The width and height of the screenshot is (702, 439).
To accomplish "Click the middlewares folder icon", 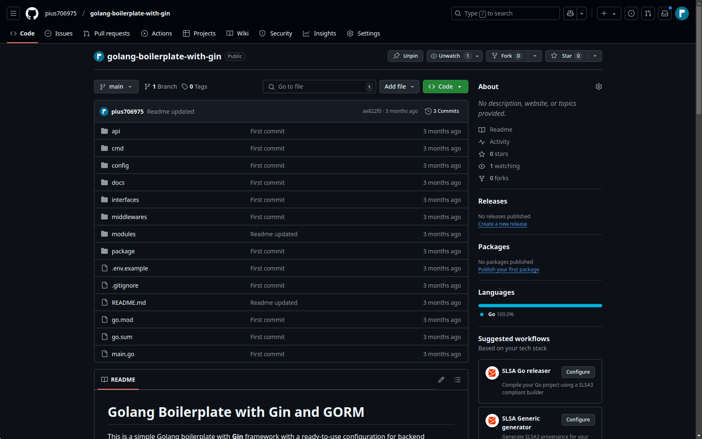I will (104, 217).
